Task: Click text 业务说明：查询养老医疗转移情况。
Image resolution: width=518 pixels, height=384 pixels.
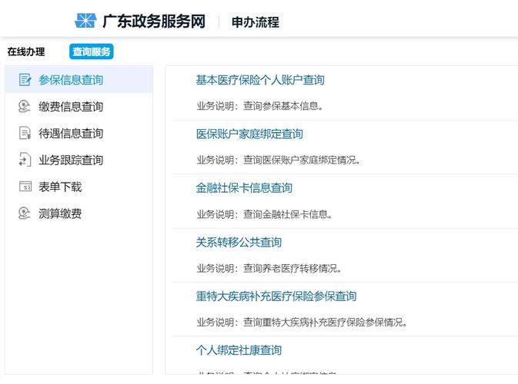Action: tap(269, 268)
